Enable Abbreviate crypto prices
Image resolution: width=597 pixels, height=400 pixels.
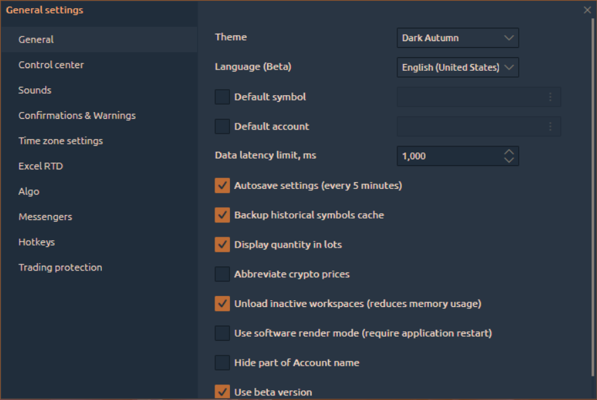(222, 274)
